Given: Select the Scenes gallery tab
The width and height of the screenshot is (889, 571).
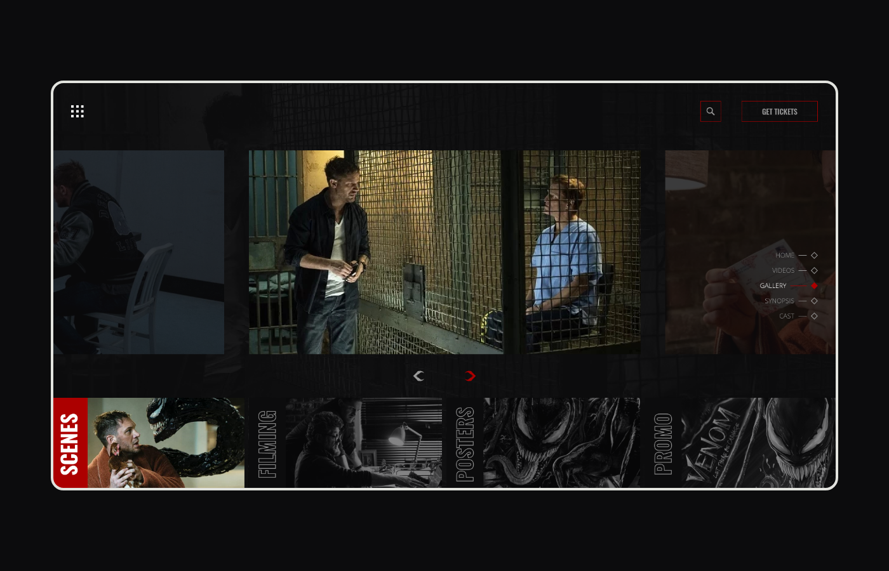Looking at the screenshot, I should point(70,443).
